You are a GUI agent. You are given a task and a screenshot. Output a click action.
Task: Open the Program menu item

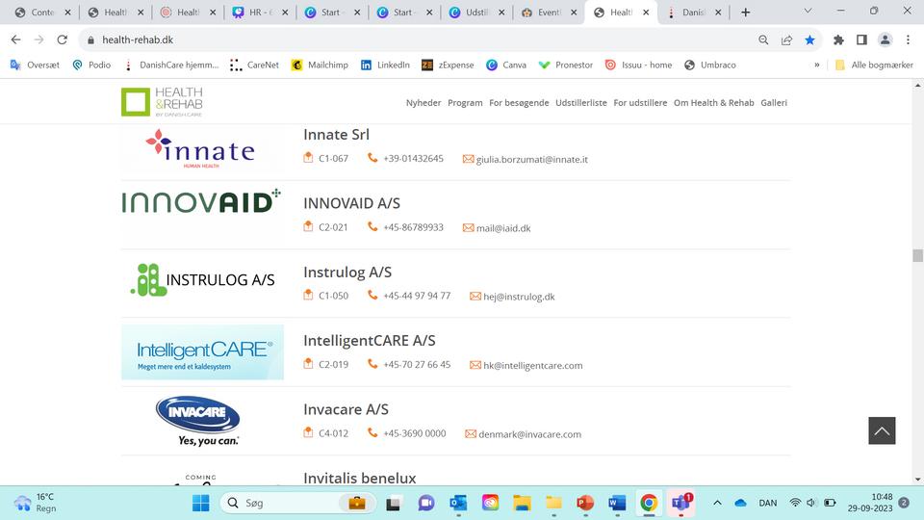pos(465,103)
